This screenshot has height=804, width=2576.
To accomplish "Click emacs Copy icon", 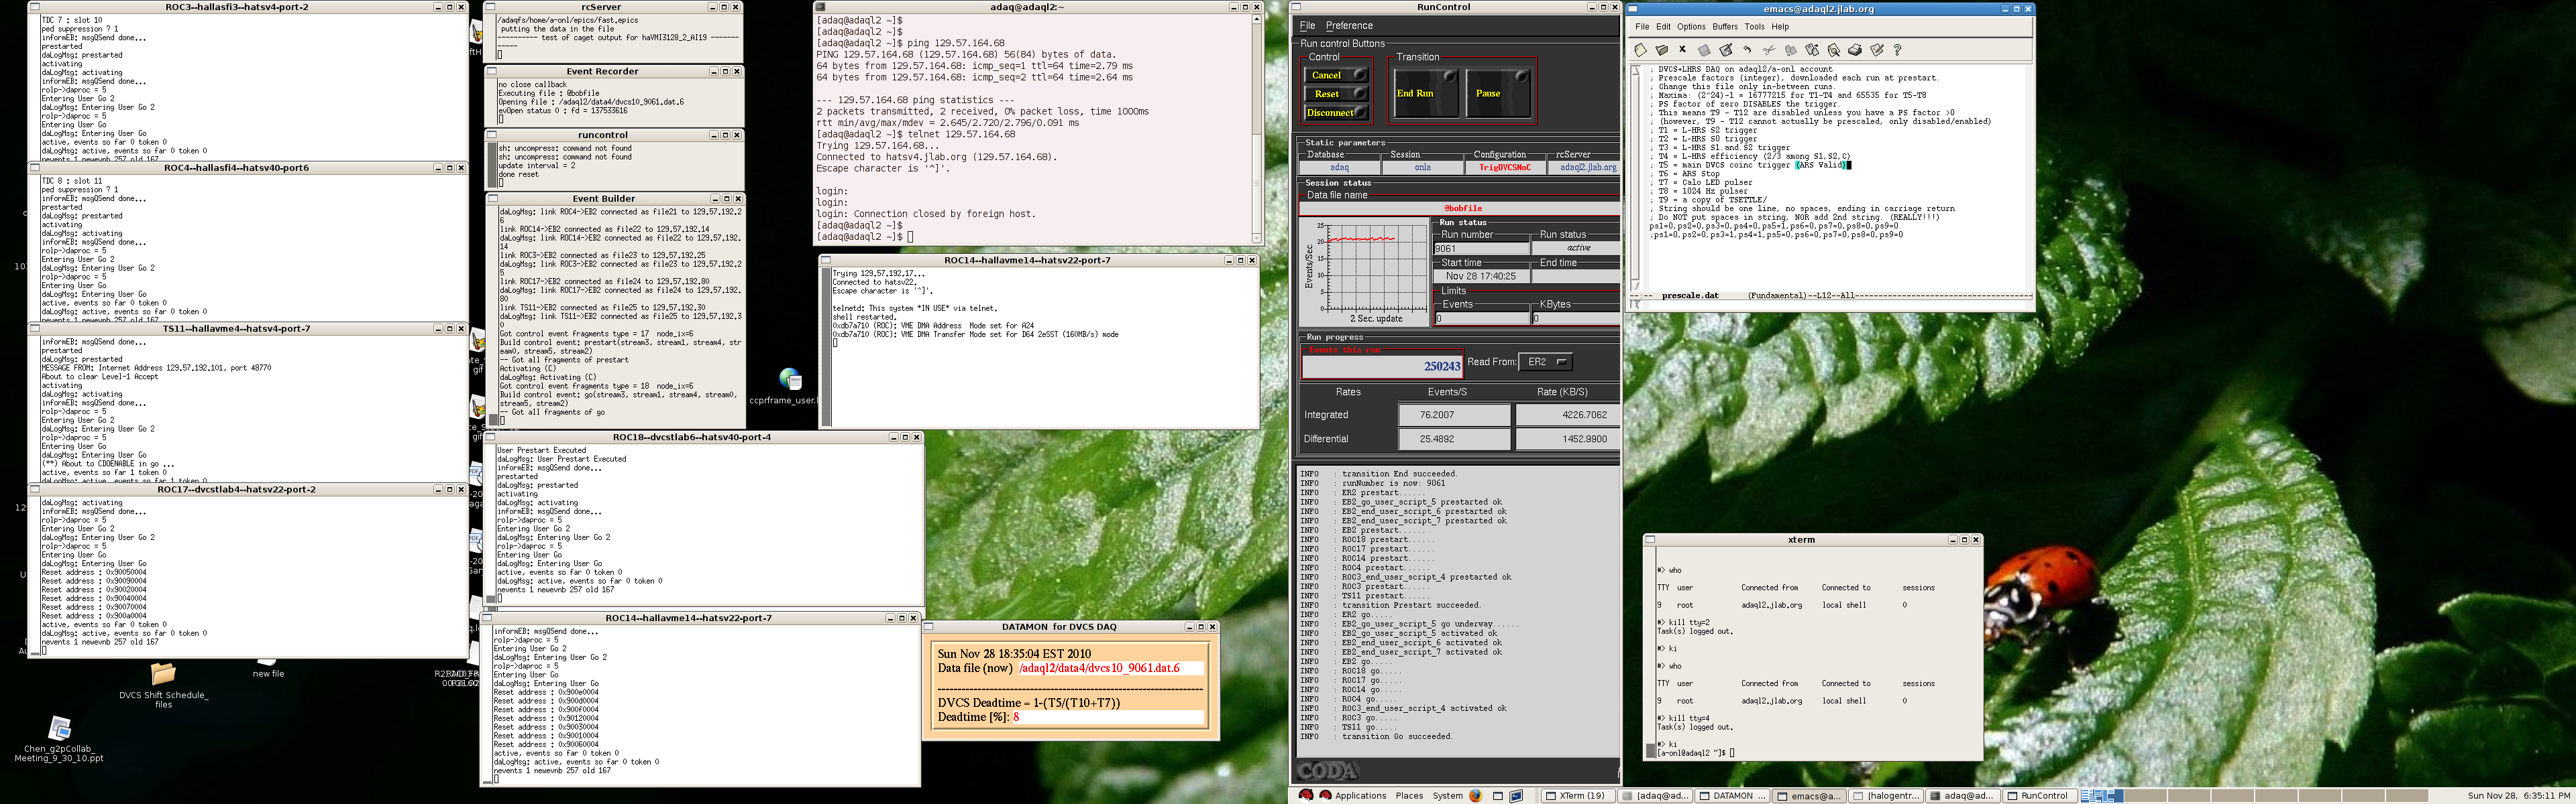I will click(x=1790, y=50).
